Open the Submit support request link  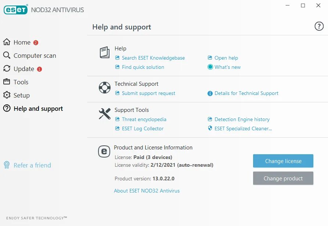click(x=148, y=93)
